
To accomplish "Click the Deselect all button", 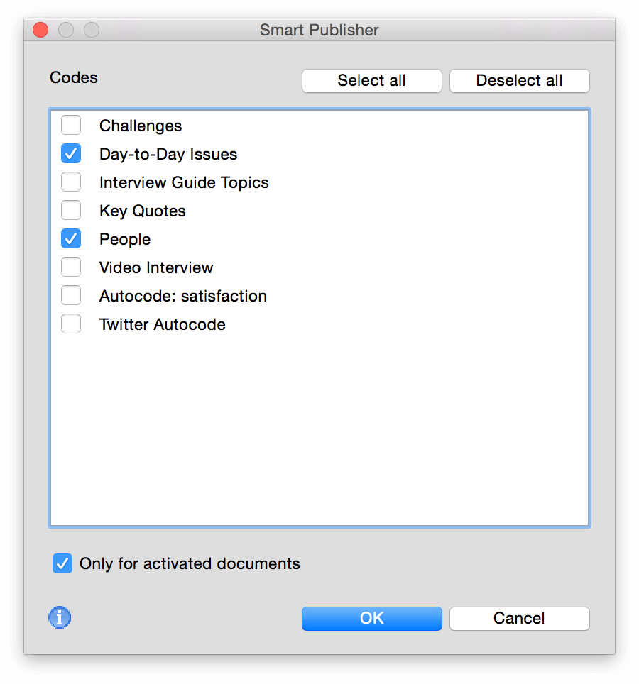I will point(520,81).
